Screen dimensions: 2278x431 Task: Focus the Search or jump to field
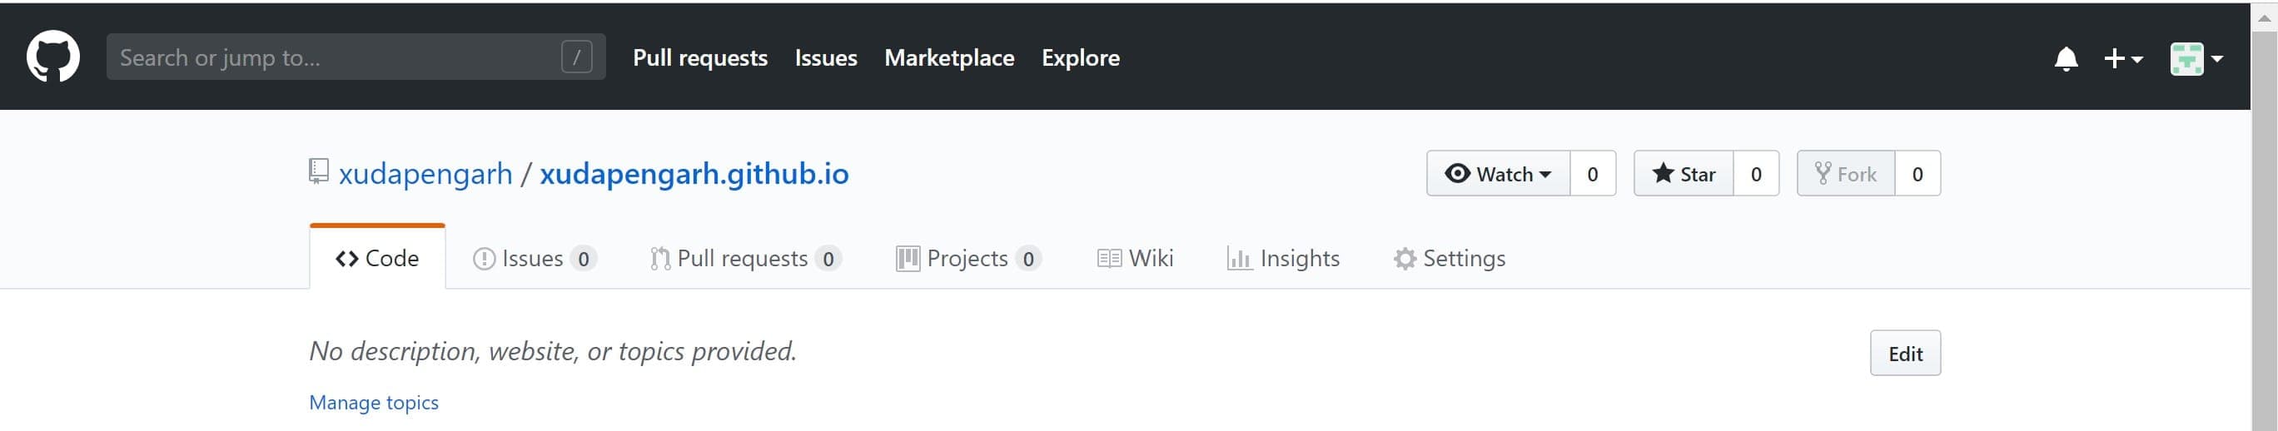336,57
